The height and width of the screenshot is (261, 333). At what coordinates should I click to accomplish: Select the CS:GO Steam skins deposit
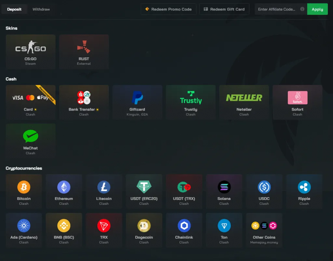tap(31, 52)
